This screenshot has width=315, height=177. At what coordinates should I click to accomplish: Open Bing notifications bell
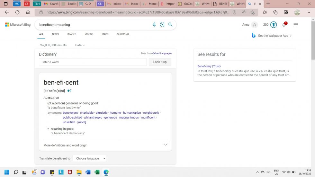click(x=284, y=25)
